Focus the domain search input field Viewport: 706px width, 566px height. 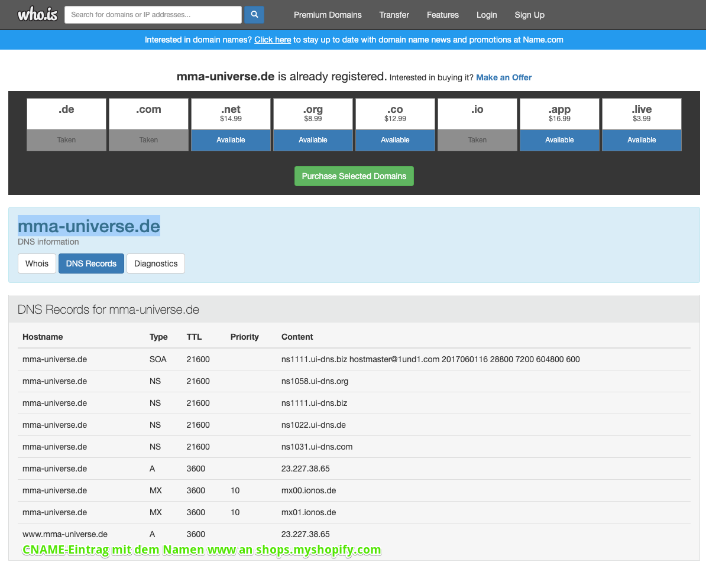pyautogui.click(x=153, y=15)
